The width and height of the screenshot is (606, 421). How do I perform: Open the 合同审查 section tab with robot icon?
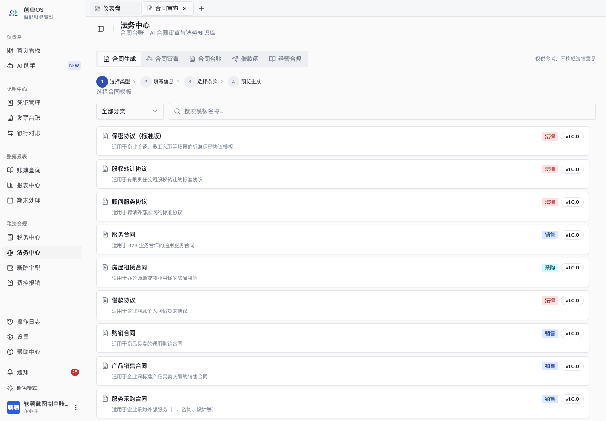coord(162,59)
